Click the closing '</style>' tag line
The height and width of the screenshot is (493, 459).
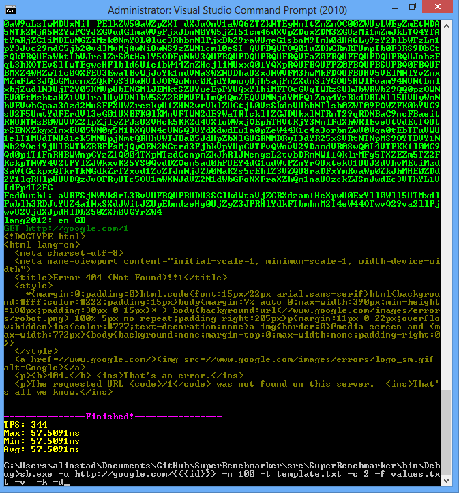click(x=36, y=351)
